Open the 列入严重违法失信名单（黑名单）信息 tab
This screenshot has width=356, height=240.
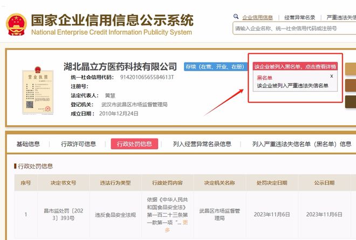(x=302, y=144)
